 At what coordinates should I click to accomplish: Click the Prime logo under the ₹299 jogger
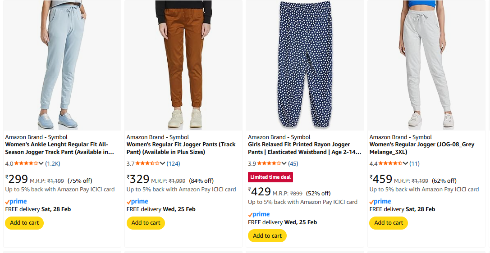[16, 202]
